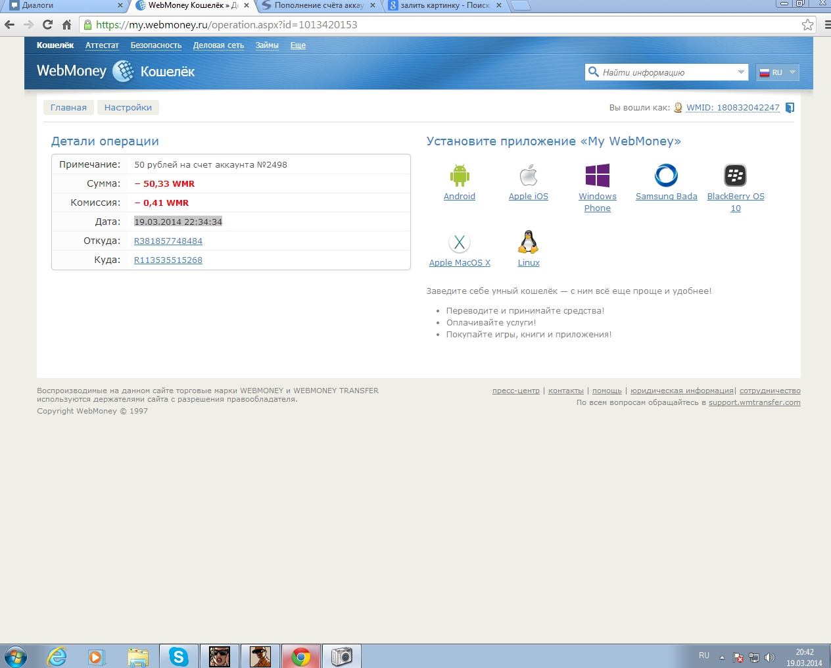
Task: Click the note 50 рублей на счет аккаунта
Action: click(x=210, y=165)
